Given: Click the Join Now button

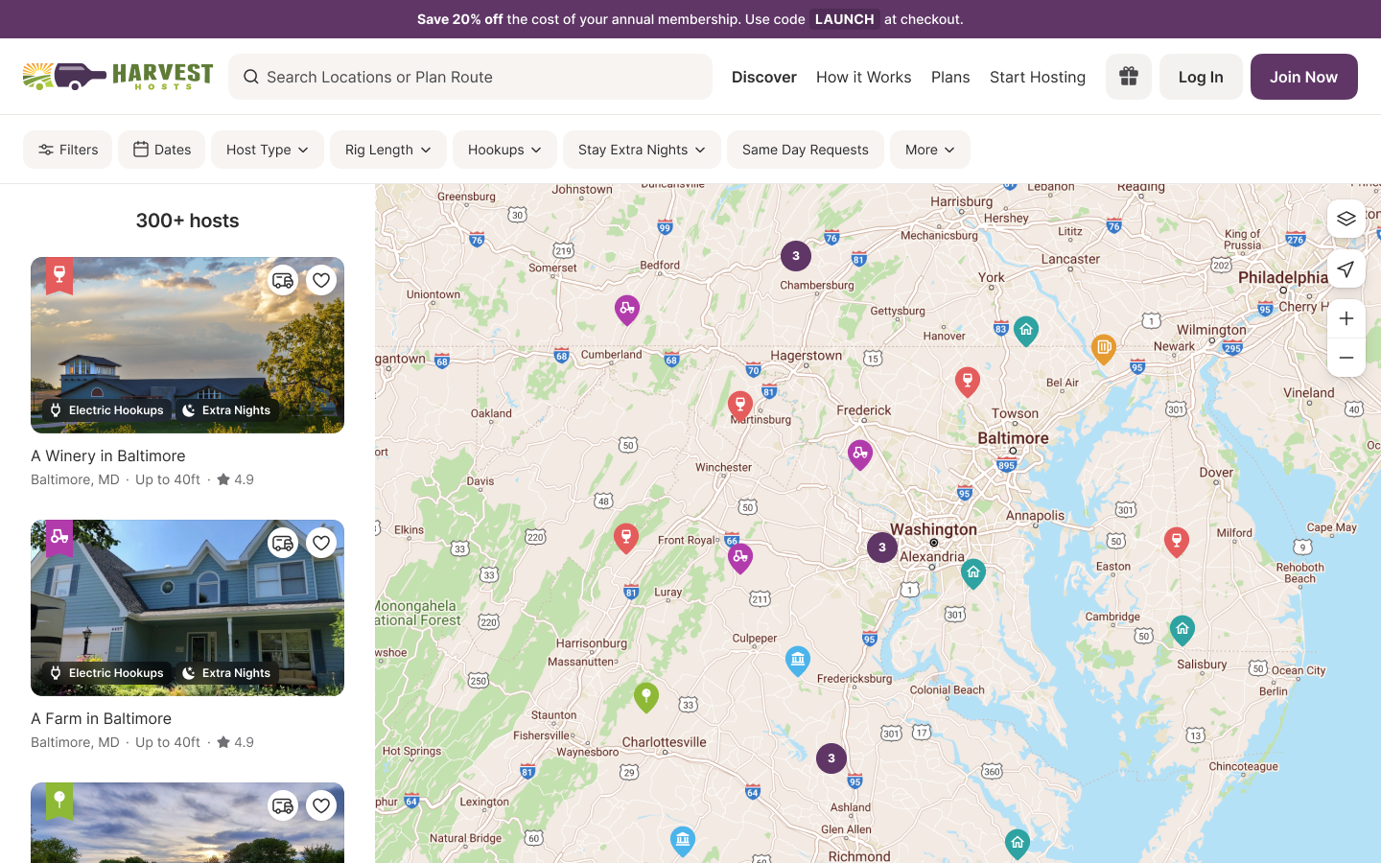Looking at the screenshot, I should point(1304,77).
